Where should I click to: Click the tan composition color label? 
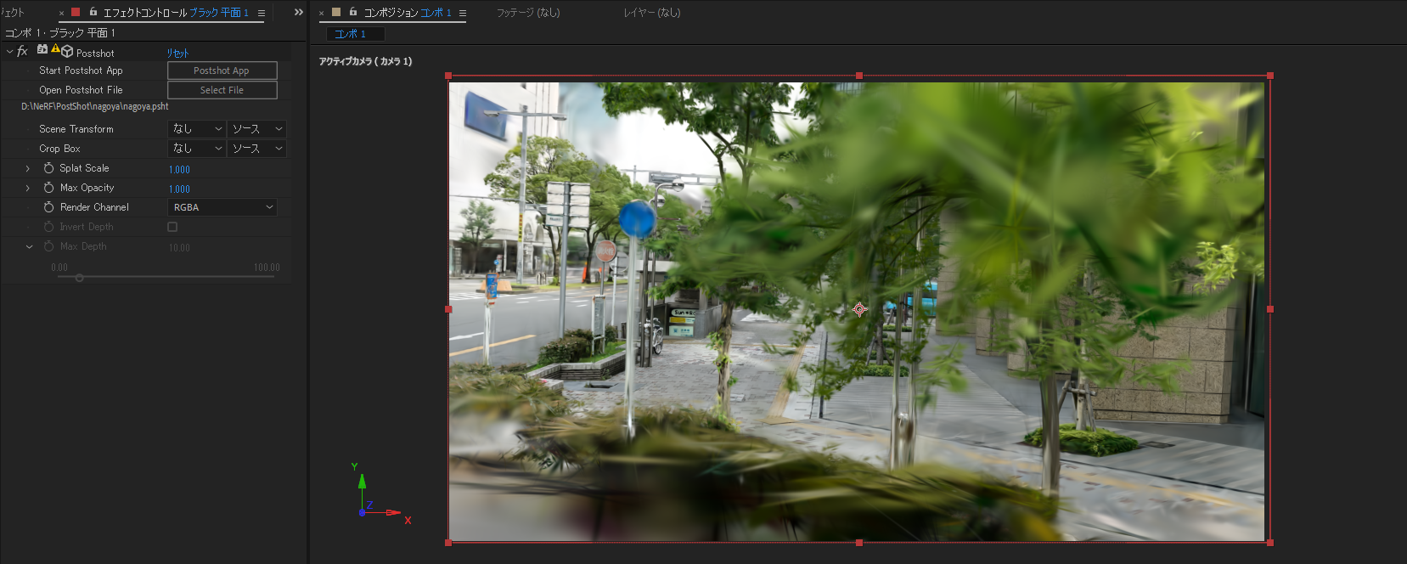[x=336, y=12]
